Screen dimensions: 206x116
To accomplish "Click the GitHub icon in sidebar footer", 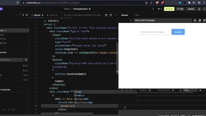I will pyautogui.click(x=9, y=110).
